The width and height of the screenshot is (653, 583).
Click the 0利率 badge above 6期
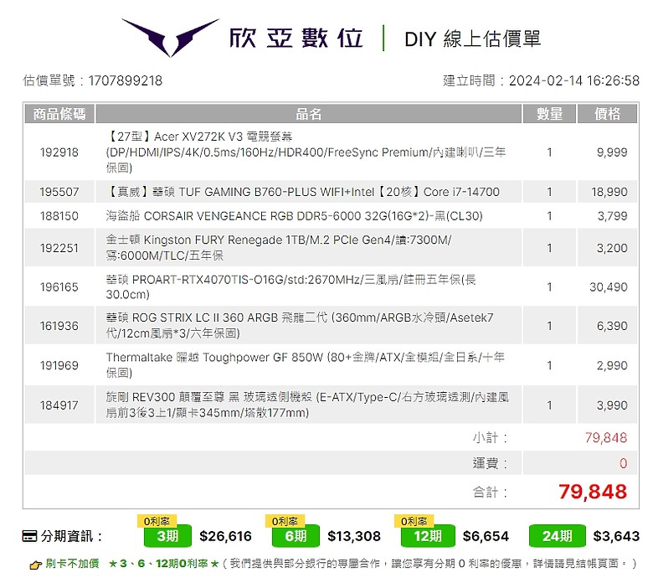click(285, 521)
